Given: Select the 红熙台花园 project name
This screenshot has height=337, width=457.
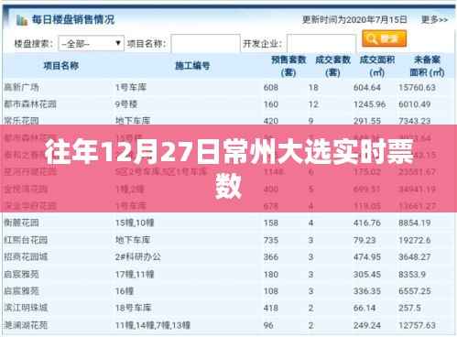Looking at the screenshot, I should pos(26,240).
